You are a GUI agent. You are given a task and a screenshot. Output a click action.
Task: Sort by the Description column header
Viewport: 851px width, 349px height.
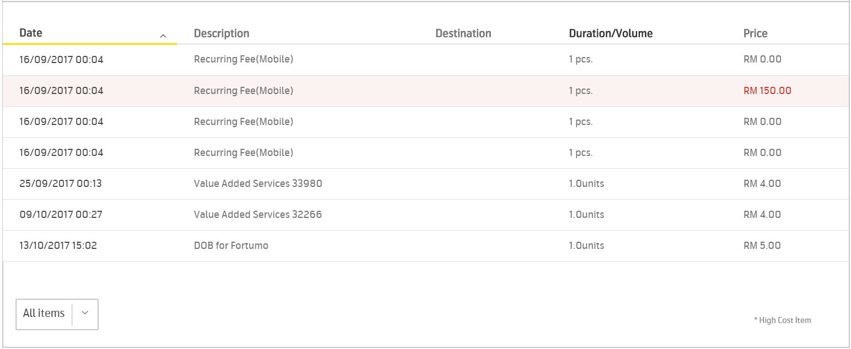[222, 34]
